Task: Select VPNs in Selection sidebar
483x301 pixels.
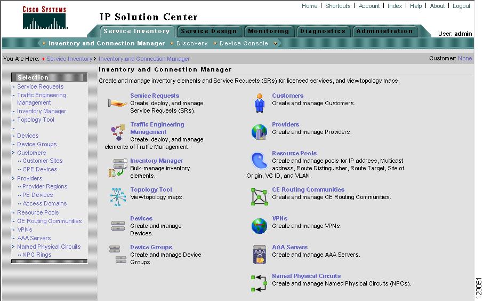Action: [25, 229]
